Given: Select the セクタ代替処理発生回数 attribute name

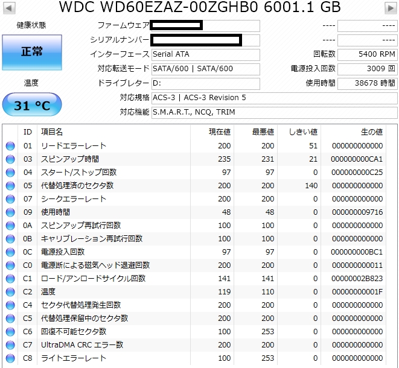Looking at the screenshot, I should point(81,305).
